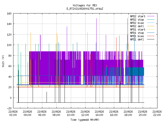Click the NPD1 start legend label
The height and width of the screenshot is (122, 162).
[138, 29]
